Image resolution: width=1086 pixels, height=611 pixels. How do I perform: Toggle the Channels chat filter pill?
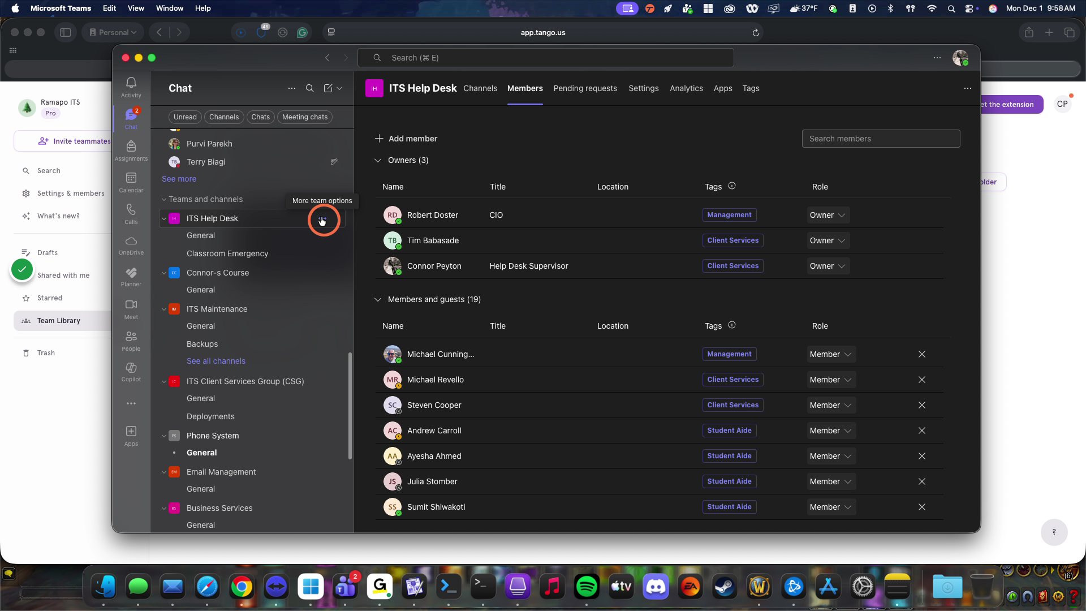point(224,117)
